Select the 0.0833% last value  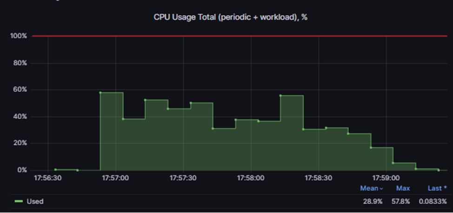(433, 201)
